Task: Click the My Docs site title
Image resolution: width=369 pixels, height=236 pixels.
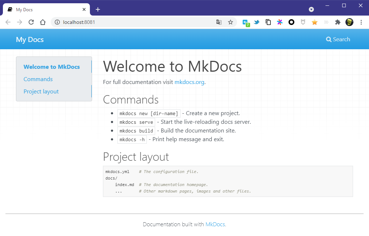Action: tap(30, 39)
